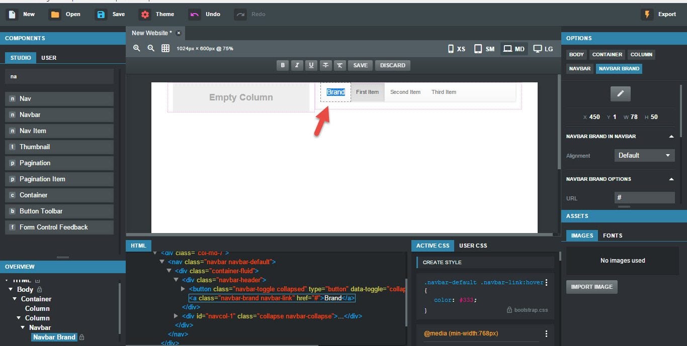Switch preview to LG desktop size
687x346 pixels.
click(x=543, y=49)
